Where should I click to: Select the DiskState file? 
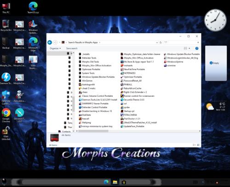[85, 115]
